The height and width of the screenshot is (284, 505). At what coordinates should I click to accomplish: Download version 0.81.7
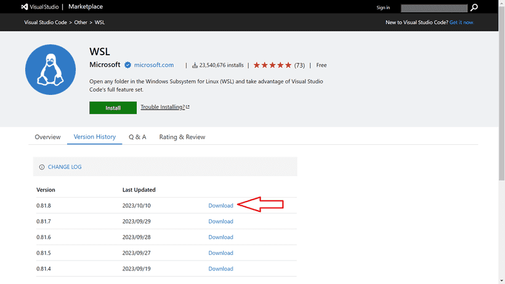(220, 221)
